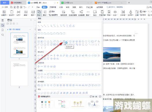Select the flowchart process rectangle
Image resolution: width=152 pixels, height=112 pixels.
[39, 74]
